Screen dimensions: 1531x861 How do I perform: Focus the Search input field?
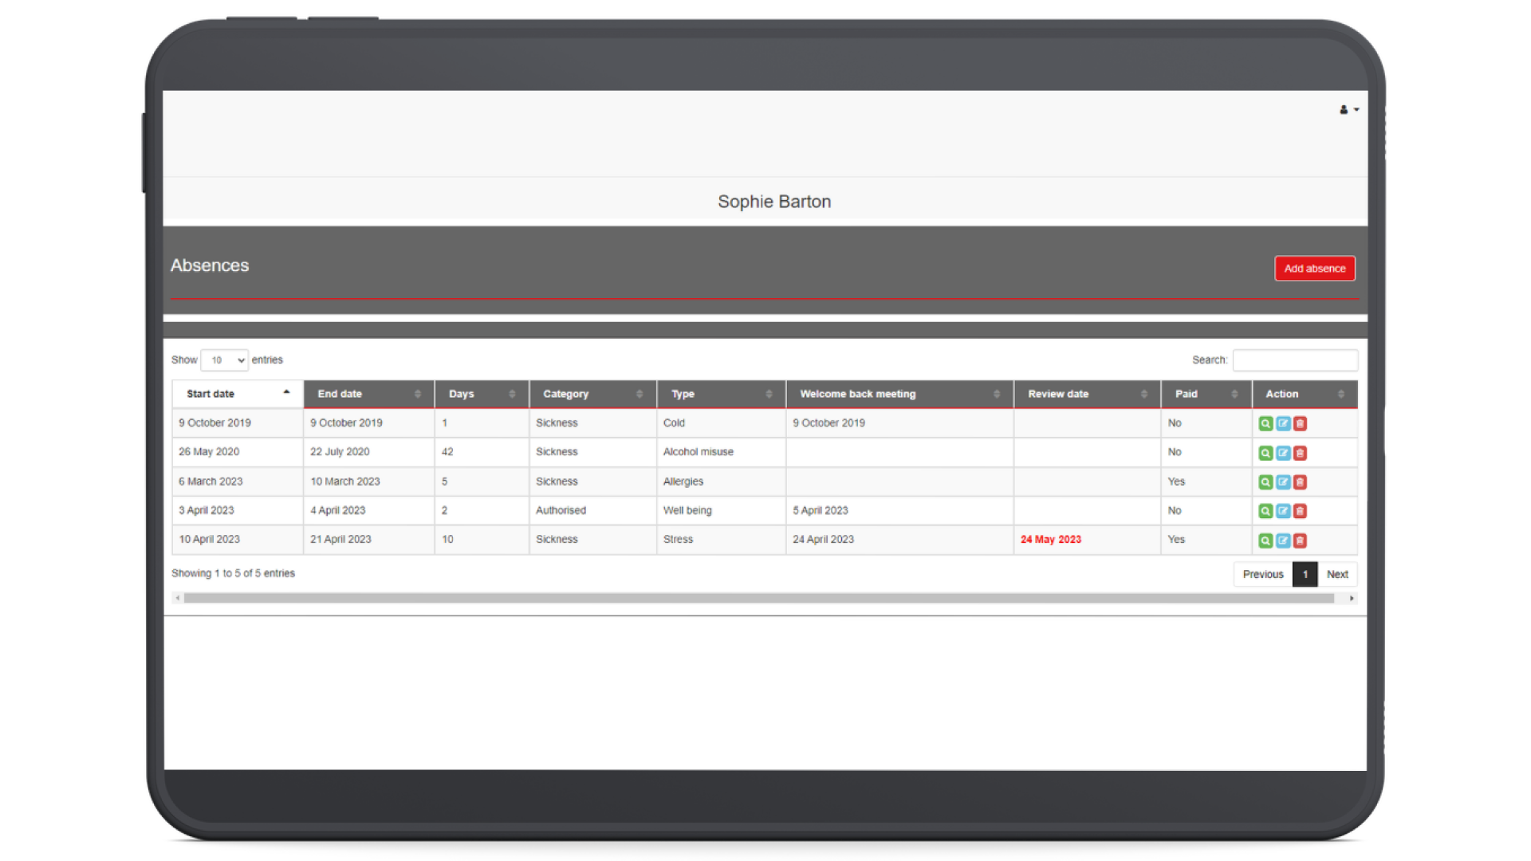[x=1295, y=360]
